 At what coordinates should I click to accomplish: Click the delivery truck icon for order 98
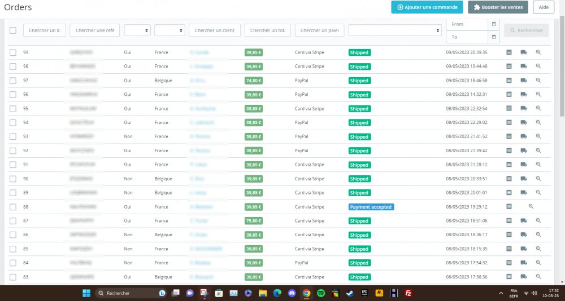(x=524, y=66)
